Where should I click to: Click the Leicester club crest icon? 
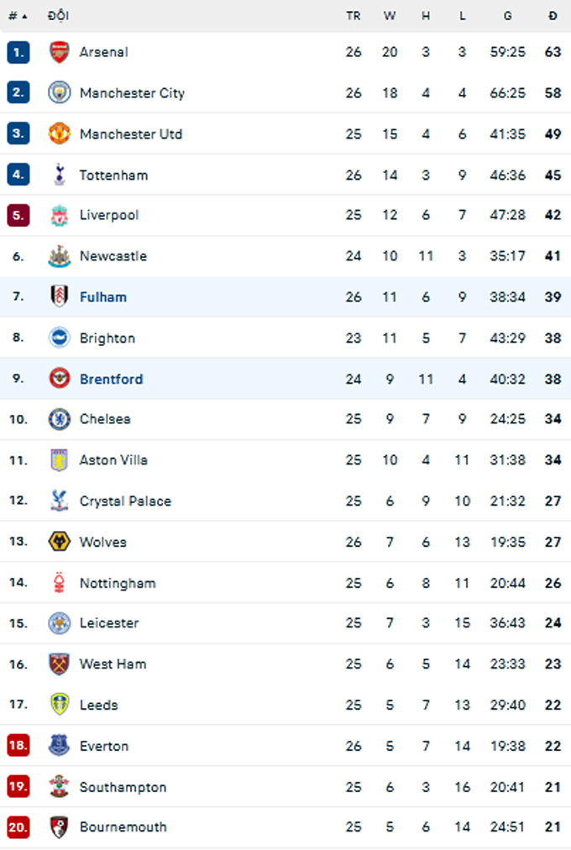[x=60, y=623]
